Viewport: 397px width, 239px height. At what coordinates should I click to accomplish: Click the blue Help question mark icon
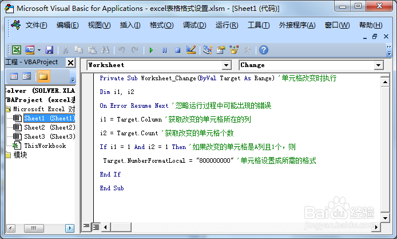(264, 50)
